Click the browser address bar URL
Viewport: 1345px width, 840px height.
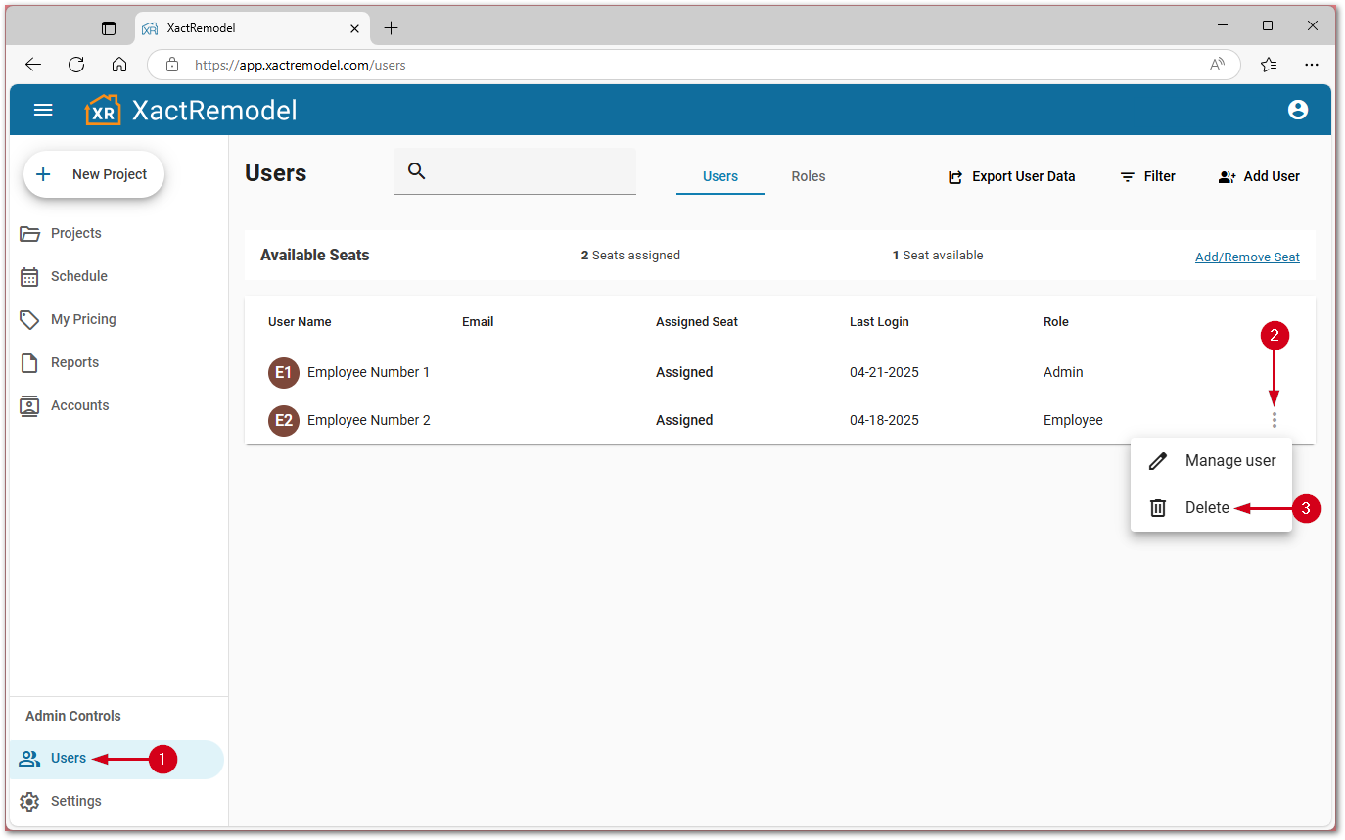coord(301,66)
